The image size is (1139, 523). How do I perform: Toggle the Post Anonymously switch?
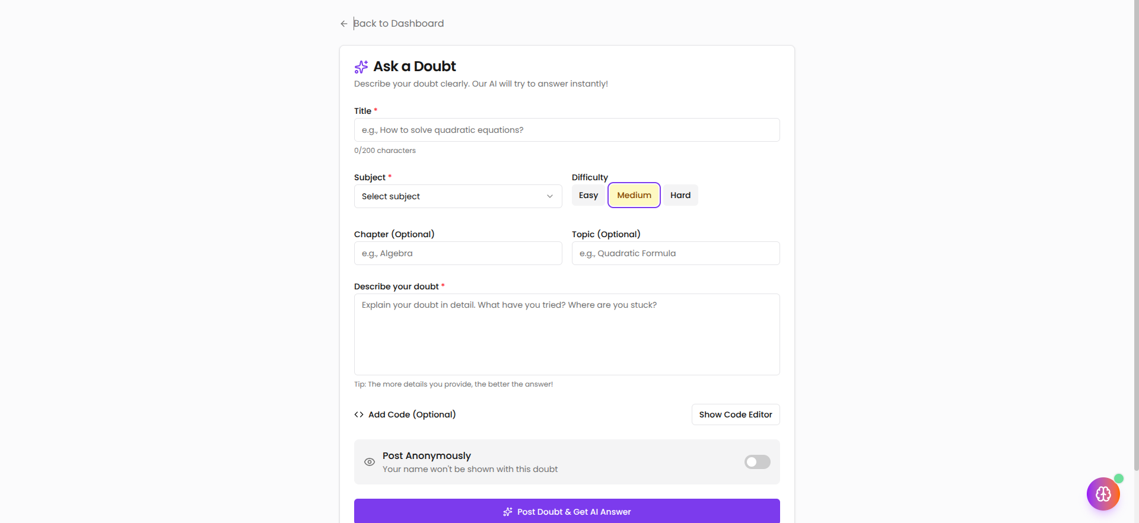(x=757, y=462)
